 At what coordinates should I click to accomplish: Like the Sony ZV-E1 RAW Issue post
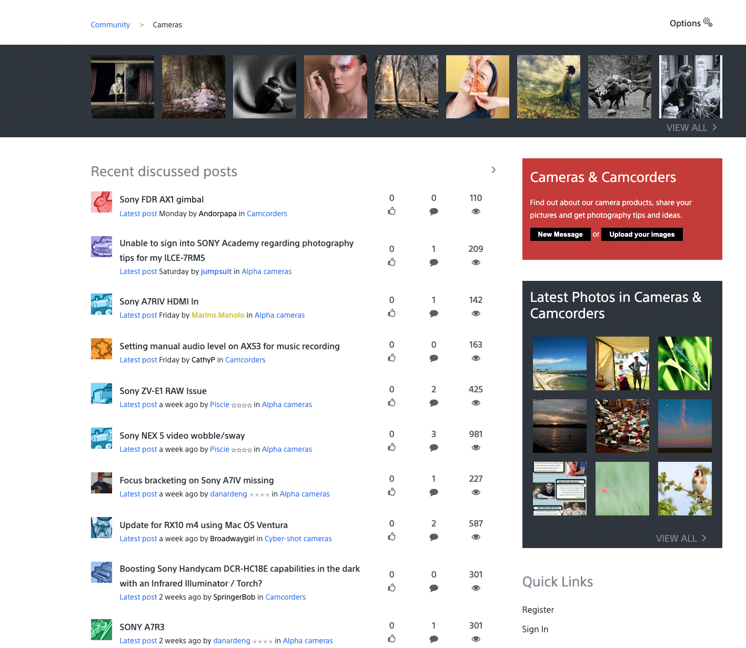(392, 402)
